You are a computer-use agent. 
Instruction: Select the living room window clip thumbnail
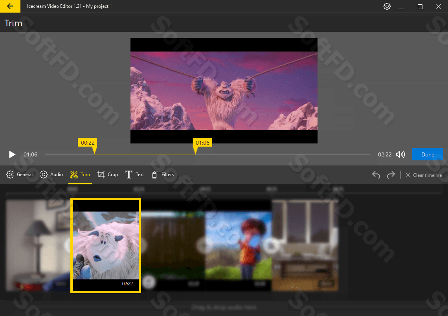(305, 245)
